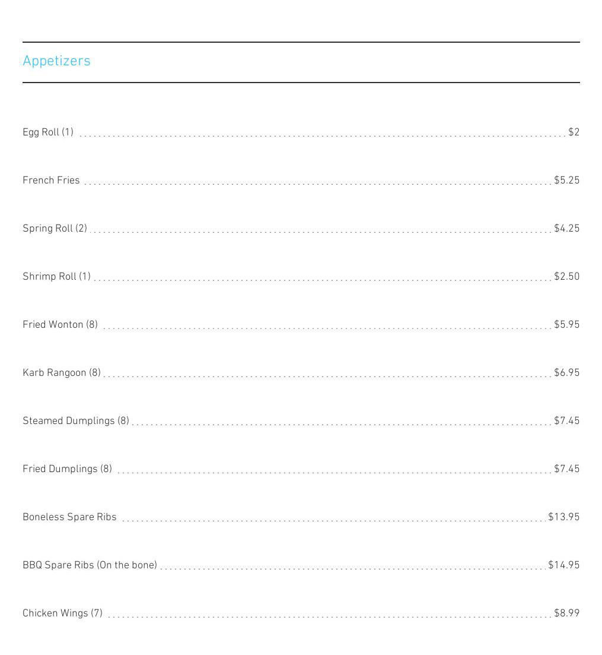Viewport: 602px width, 655px height.
Task: Click the $2 Egg Roll price
Action: point(574,132)
